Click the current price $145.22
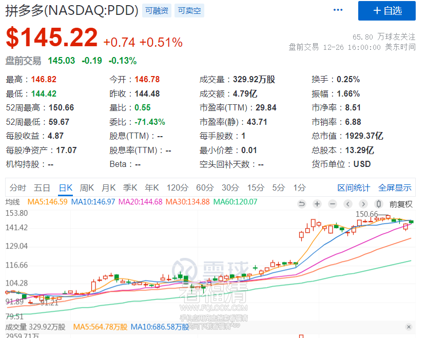 pos(52,37)
